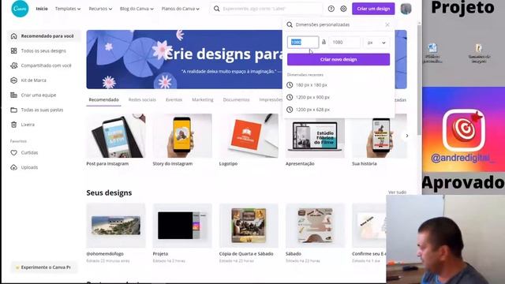Viewport: 505px width, 284px height.
Task: Click the trash icon beside Lixeira
Action: [x=14, y=125]
